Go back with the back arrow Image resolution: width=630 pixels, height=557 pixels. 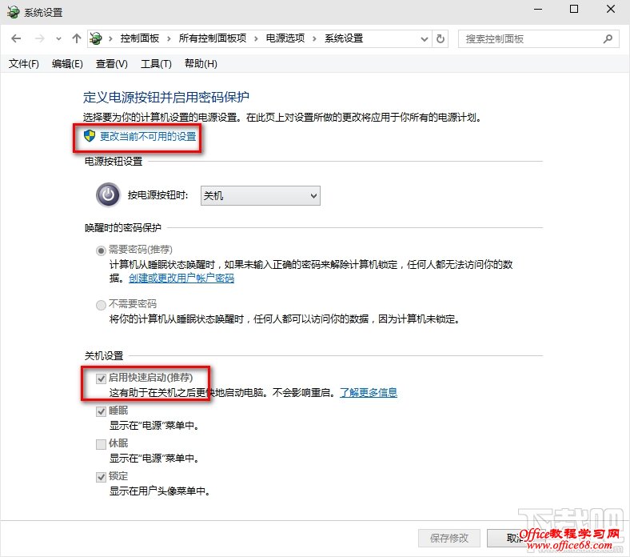pyautogui.click(x=16, y=38)
